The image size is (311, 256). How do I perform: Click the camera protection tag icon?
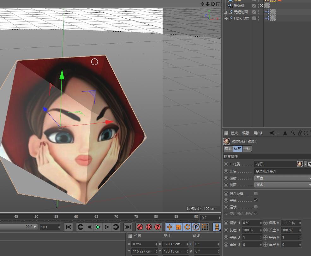coord(267,6)
